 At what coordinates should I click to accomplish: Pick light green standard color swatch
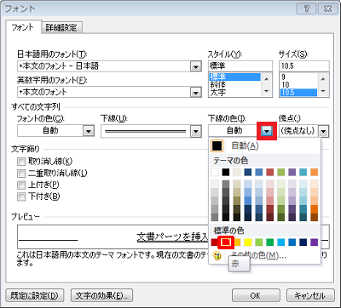point(259,242)
